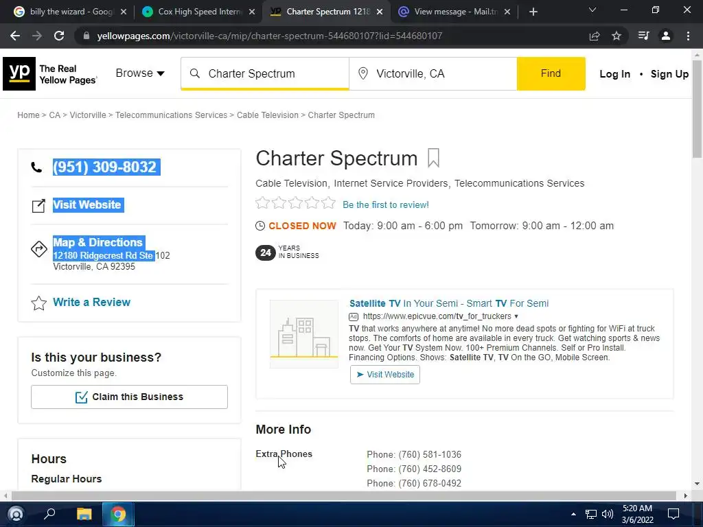Screen dimensions: 703x527
Task: Click Claim this Business button
Action: [x=129, y=397]
